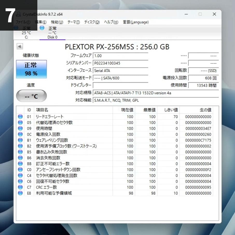Click the back arrow above 健康状態
235x235 pixels.
(x=20, y=46)
